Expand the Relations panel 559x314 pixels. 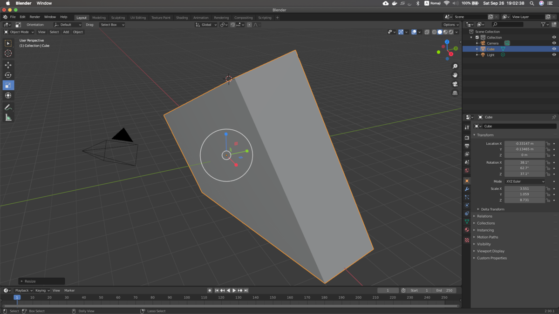pos(484,216)
